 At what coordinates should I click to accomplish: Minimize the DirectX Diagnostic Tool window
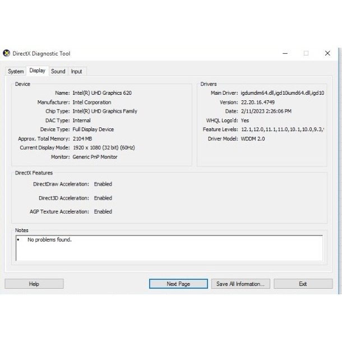[x=285, y=53]
